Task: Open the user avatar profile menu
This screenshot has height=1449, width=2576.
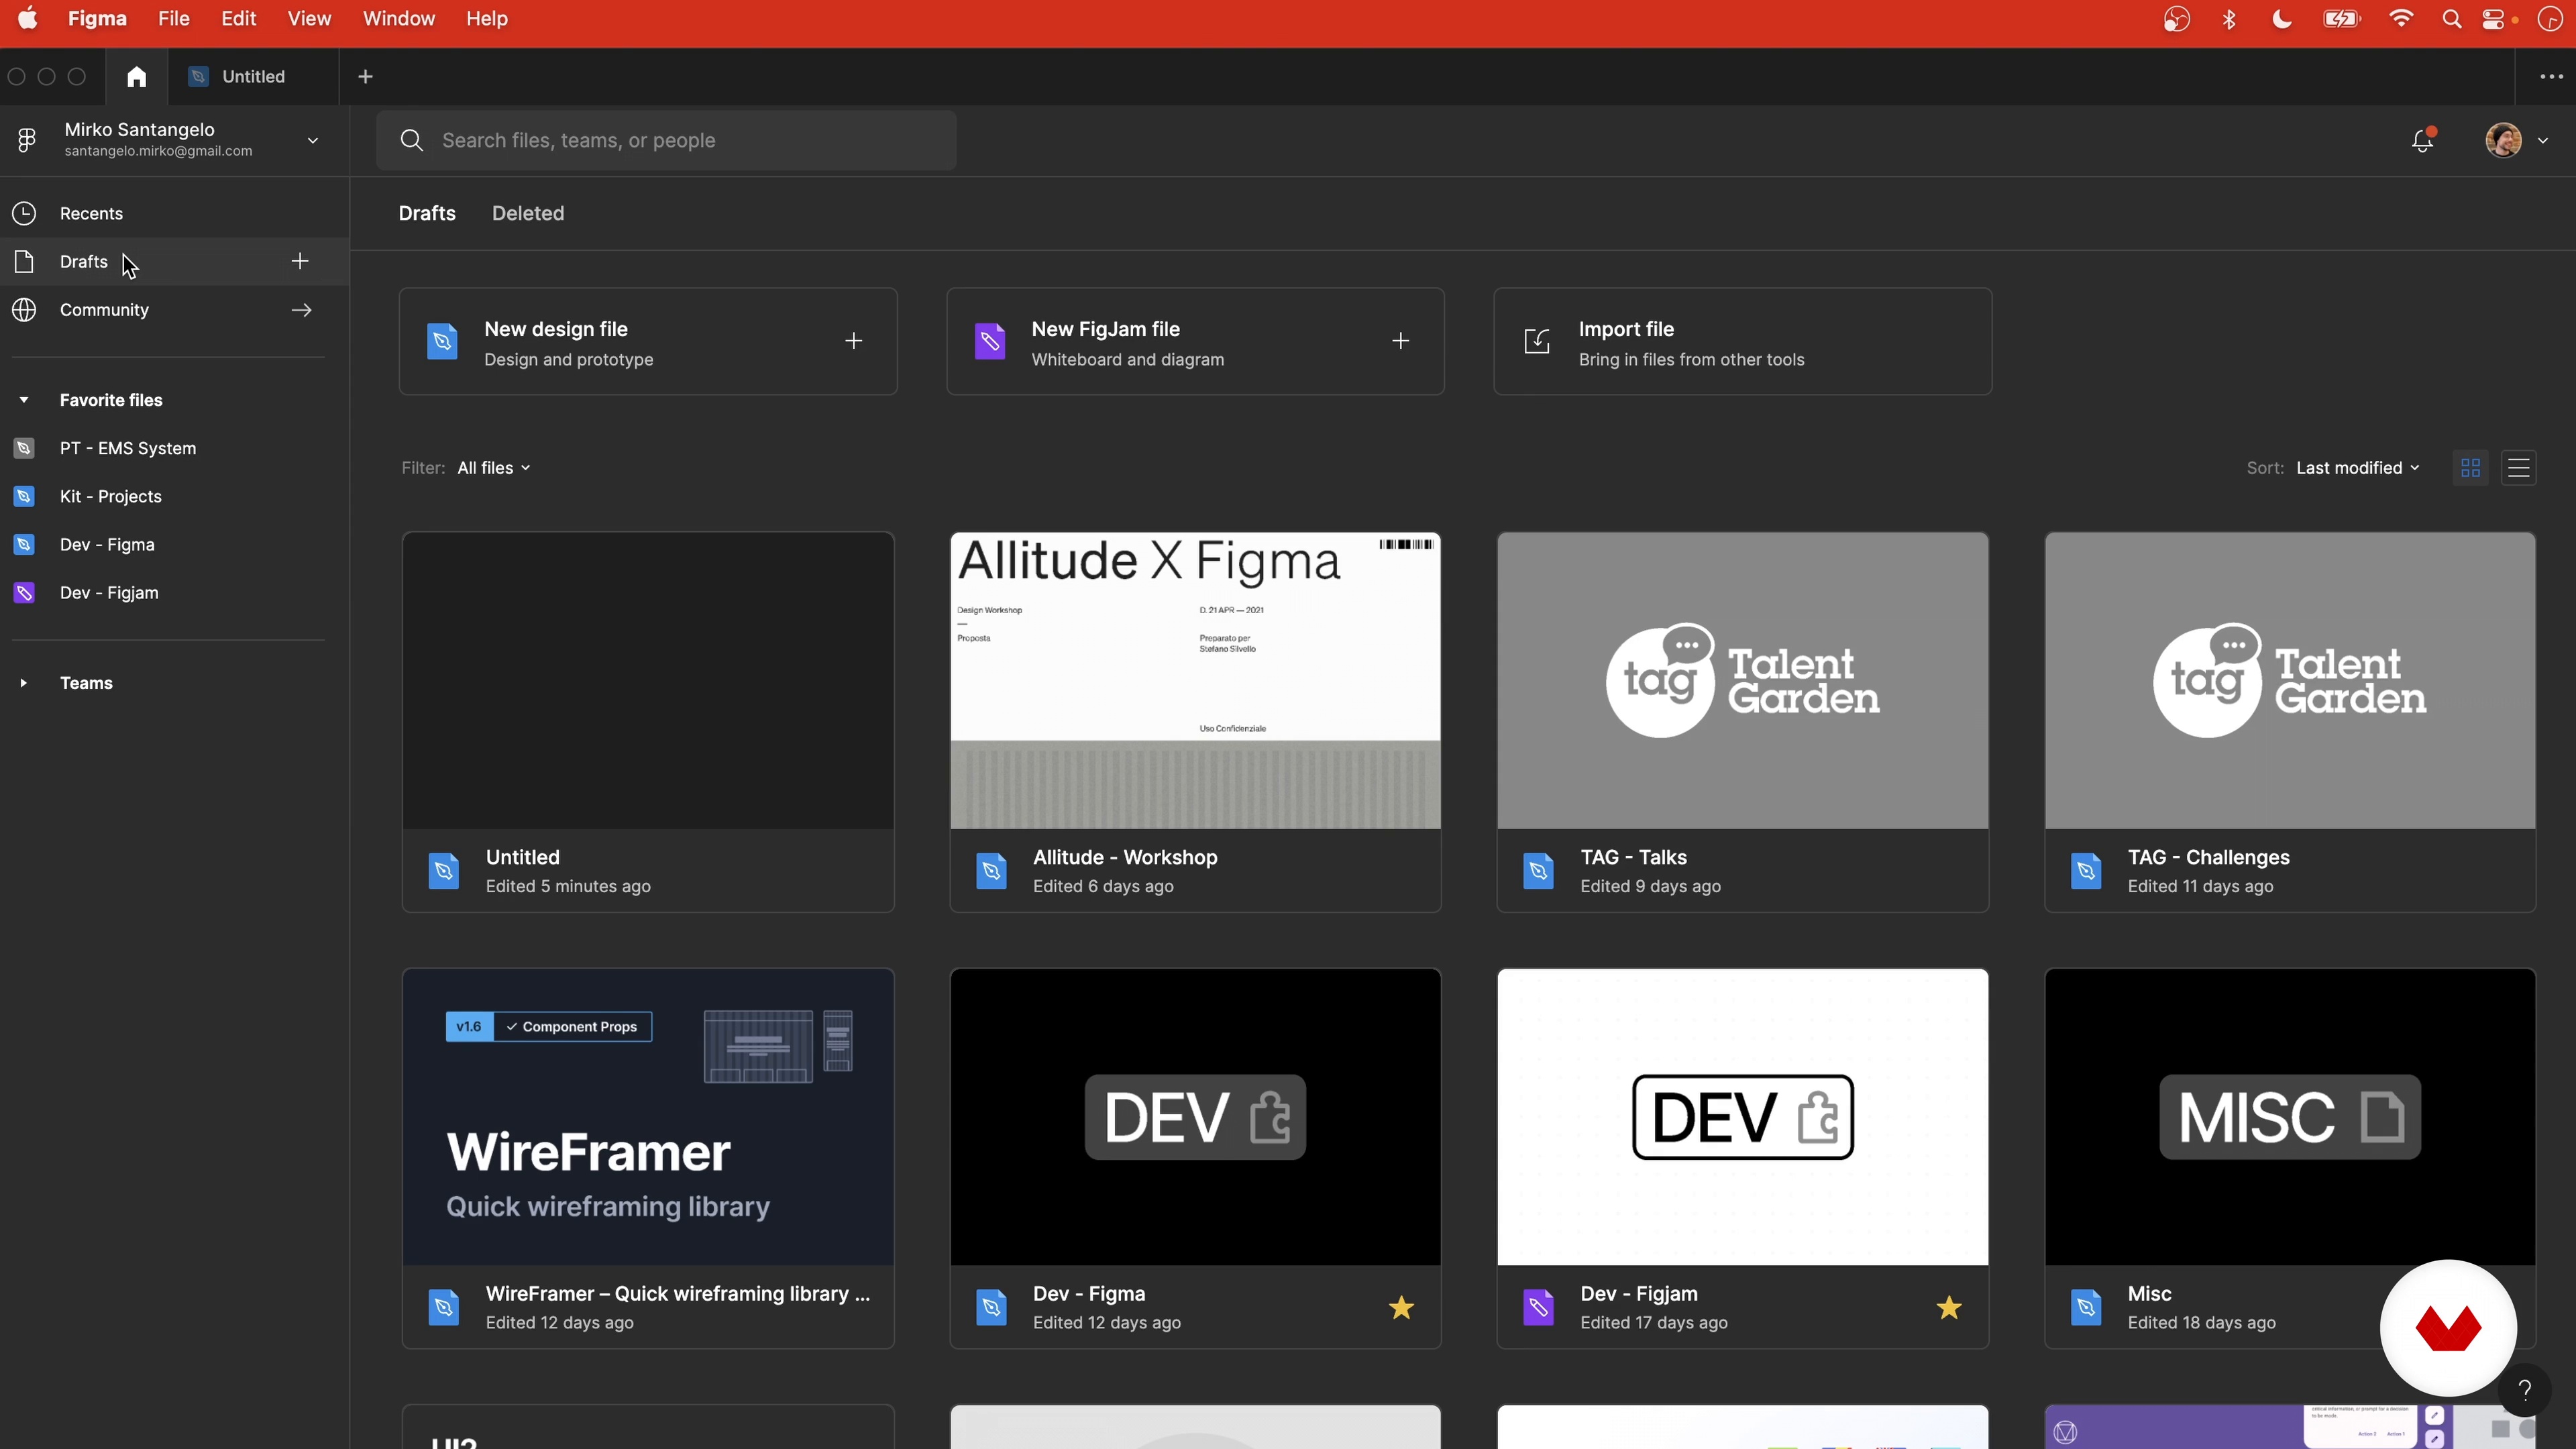Action: [2503, 140]
